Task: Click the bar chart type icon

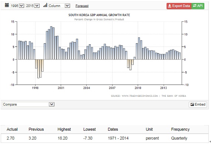Action: (x=45, y=5)
